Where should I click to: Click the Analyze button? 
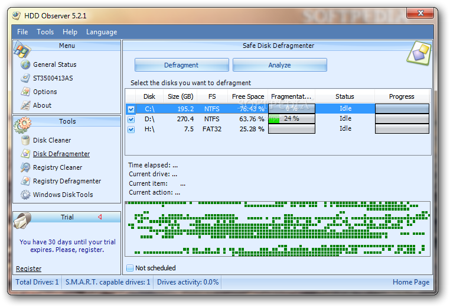(280, 65)
